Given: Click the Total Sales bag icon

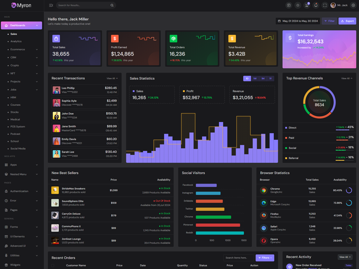Looking at the screenshot, I should [56, 39].
